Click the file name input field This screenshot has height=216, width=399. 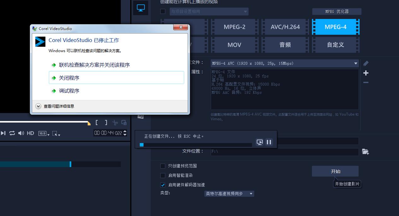[x=318, y=141]
